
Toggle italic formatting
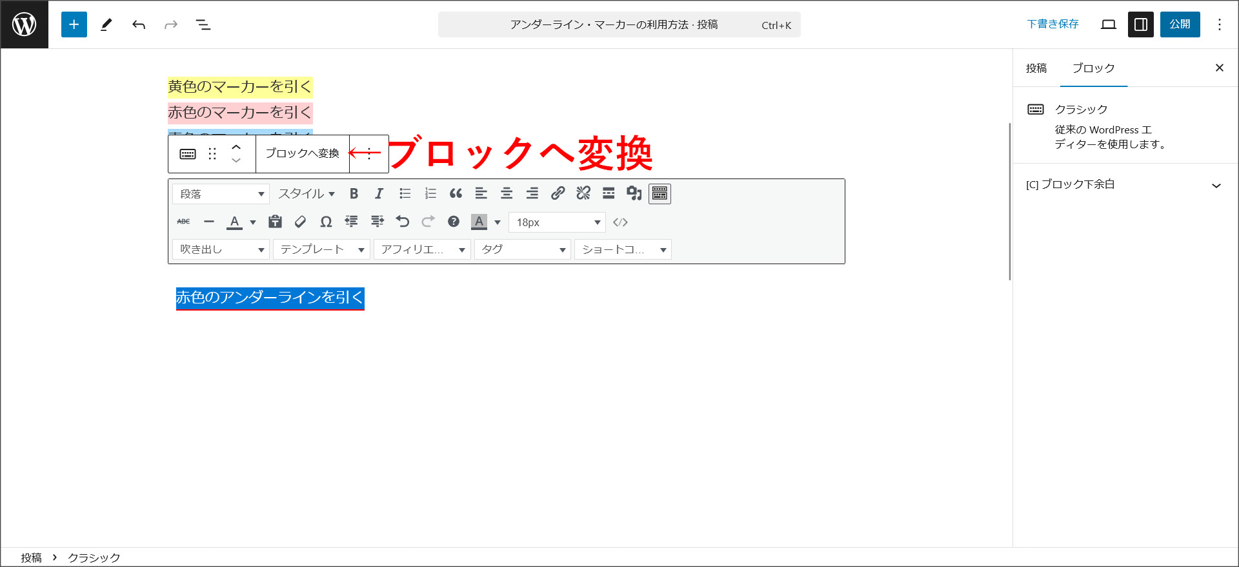click(x=379, y=194)
